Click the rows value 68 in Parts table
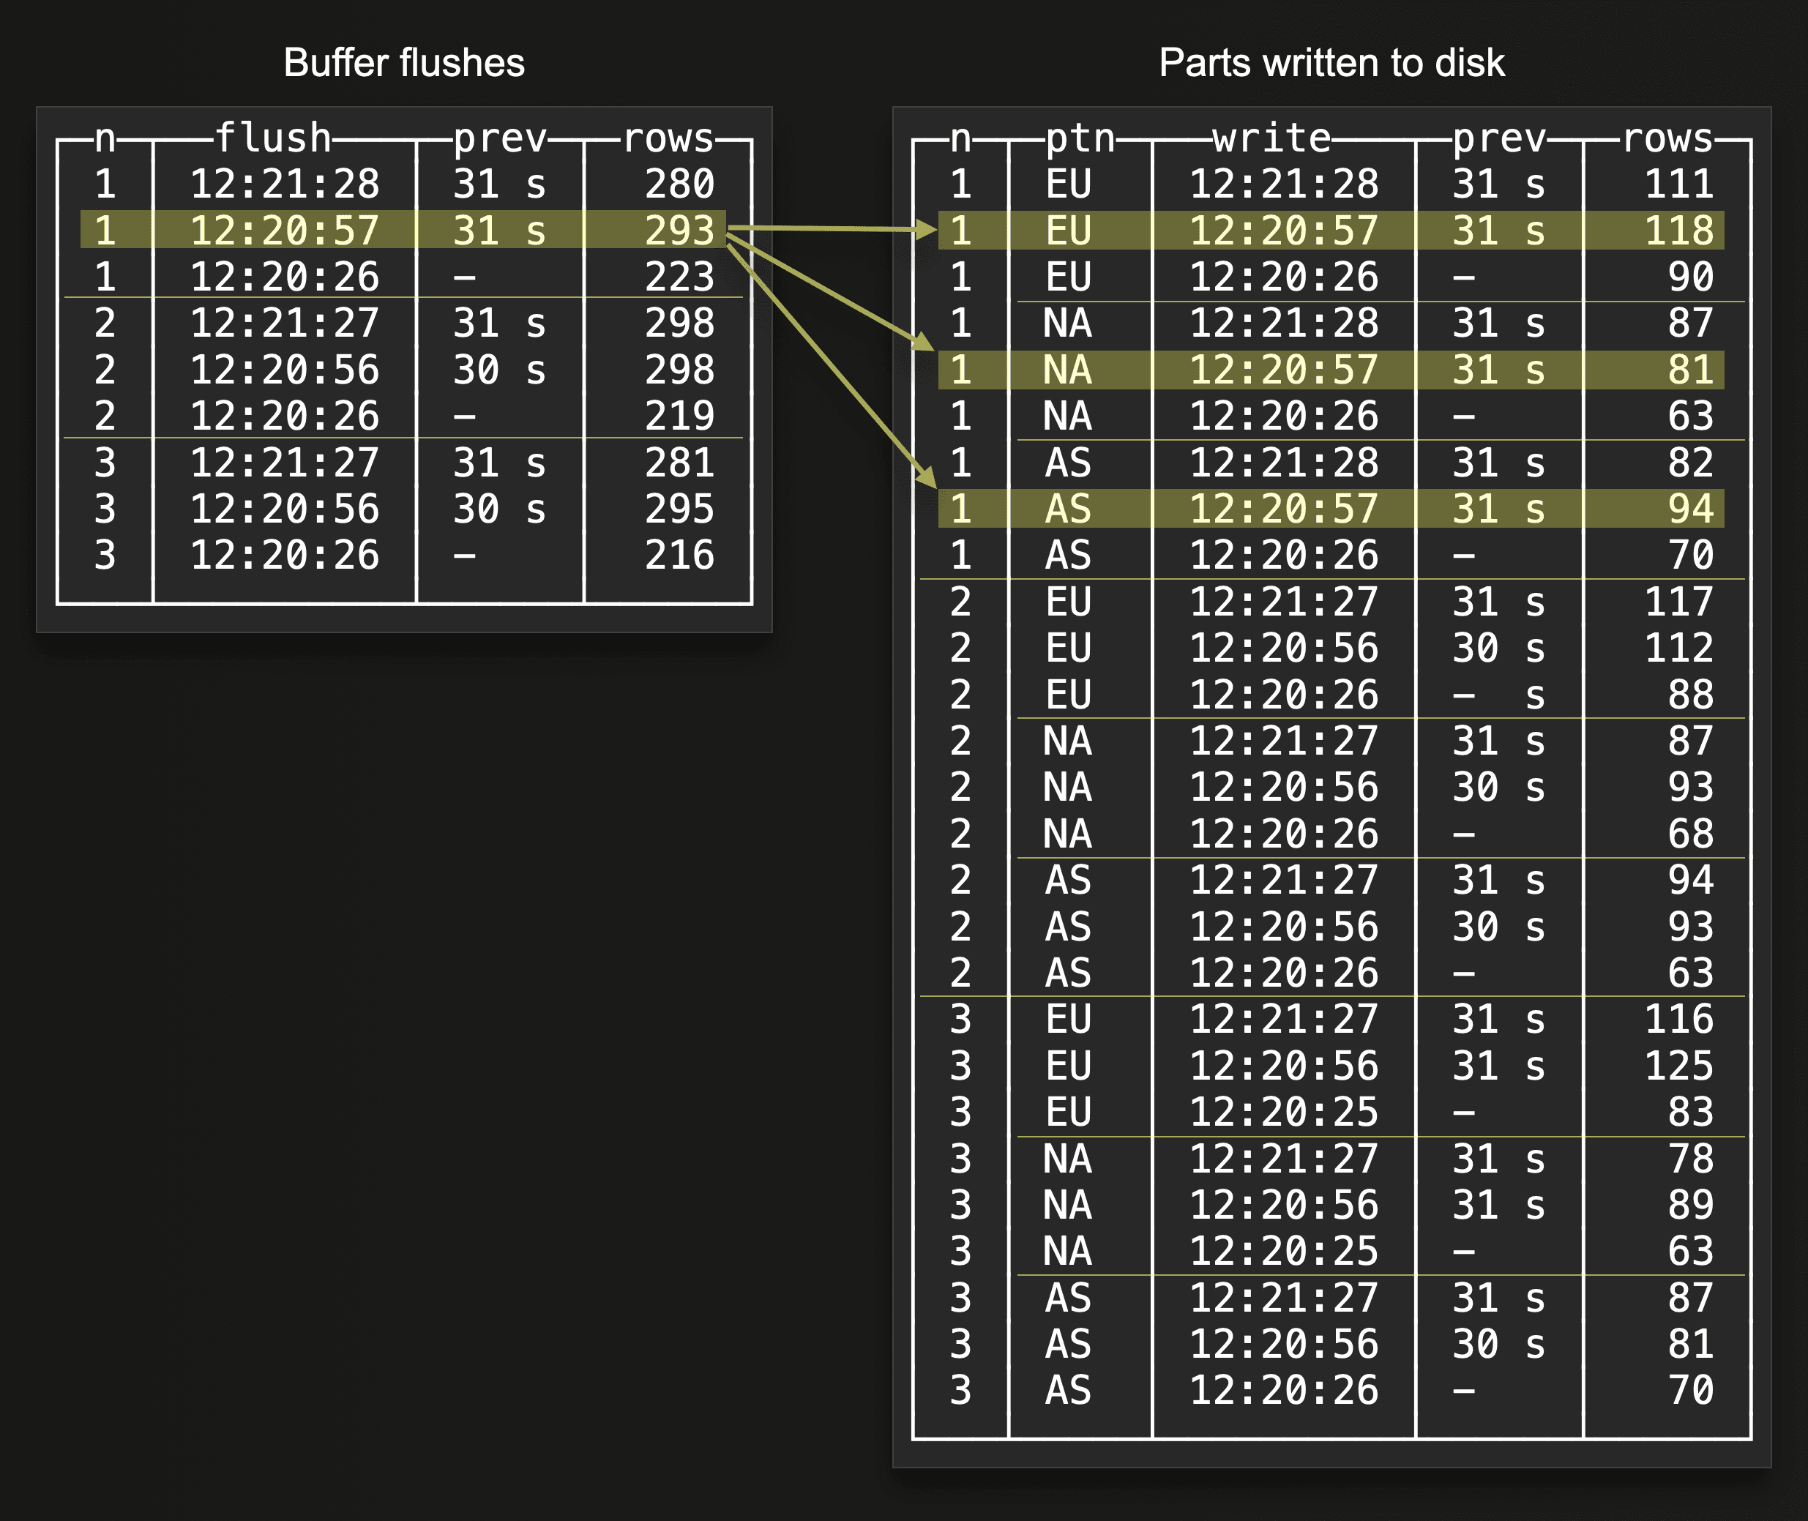Viewport: 1808px width, 1521px height. (x=1691, y=834)
